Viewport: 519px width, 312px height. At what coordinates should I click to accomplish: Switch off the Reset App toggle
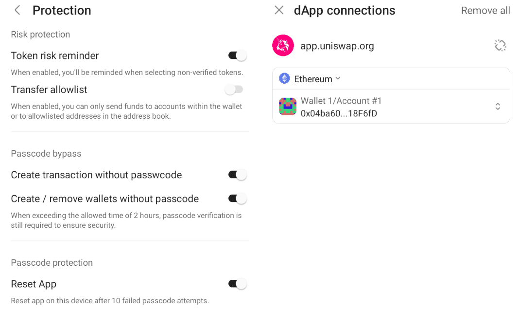point(237,284)
